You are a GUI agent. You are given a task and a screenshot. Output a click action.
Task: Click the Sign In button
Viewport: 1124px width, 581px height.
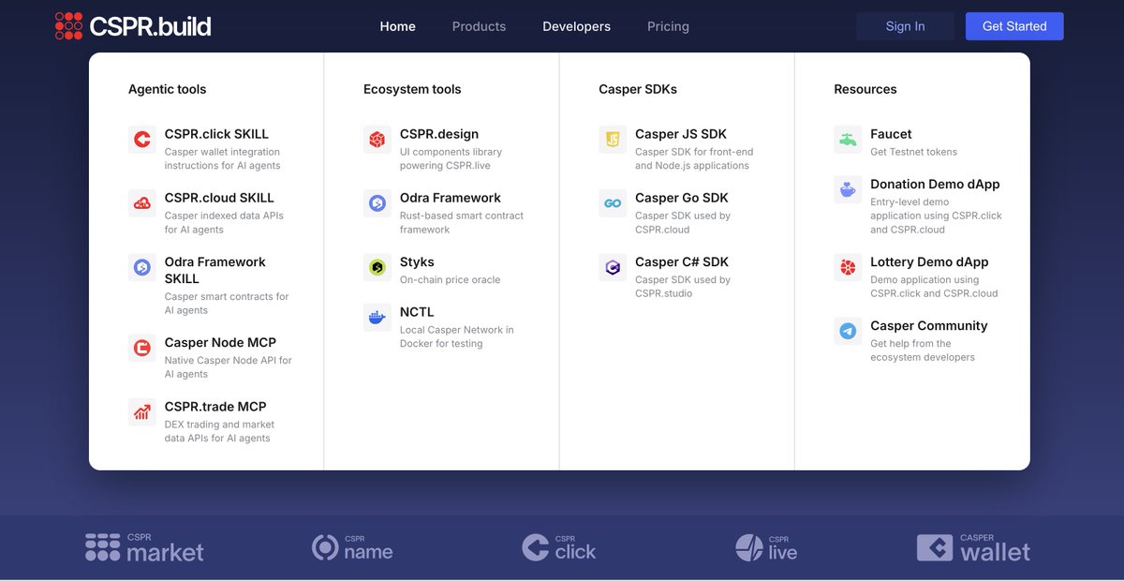(905, 26)
